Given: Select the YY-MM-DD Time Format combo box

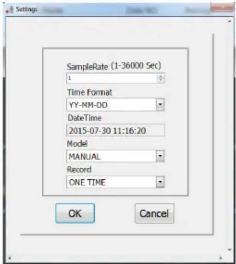Looking at the screenshot, I should [x=116, y=105].
